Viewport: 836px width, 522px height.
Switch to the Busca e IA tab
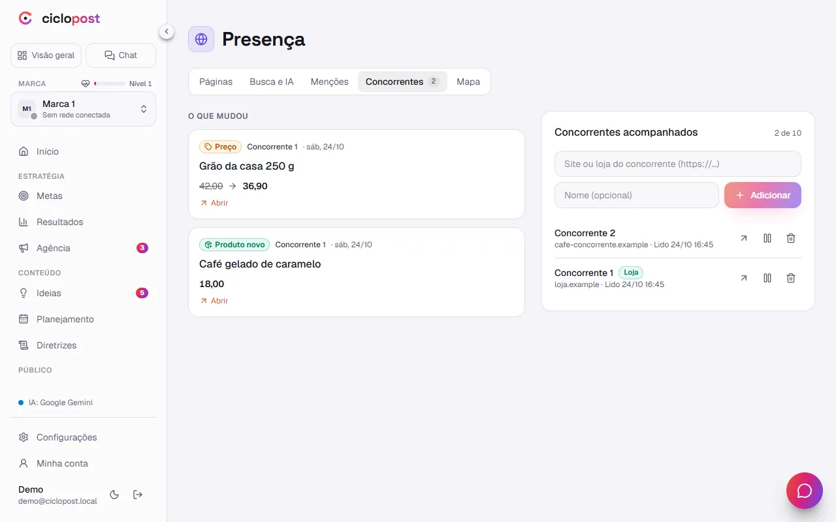point(272,82)
